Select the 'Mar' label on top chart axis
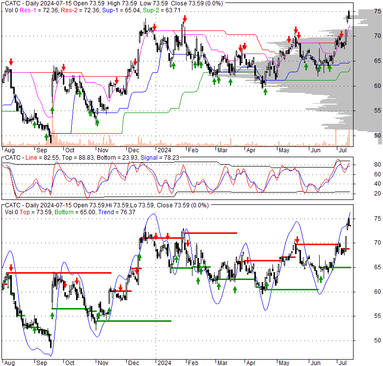The image size is (383, 366). pos(222,150)
